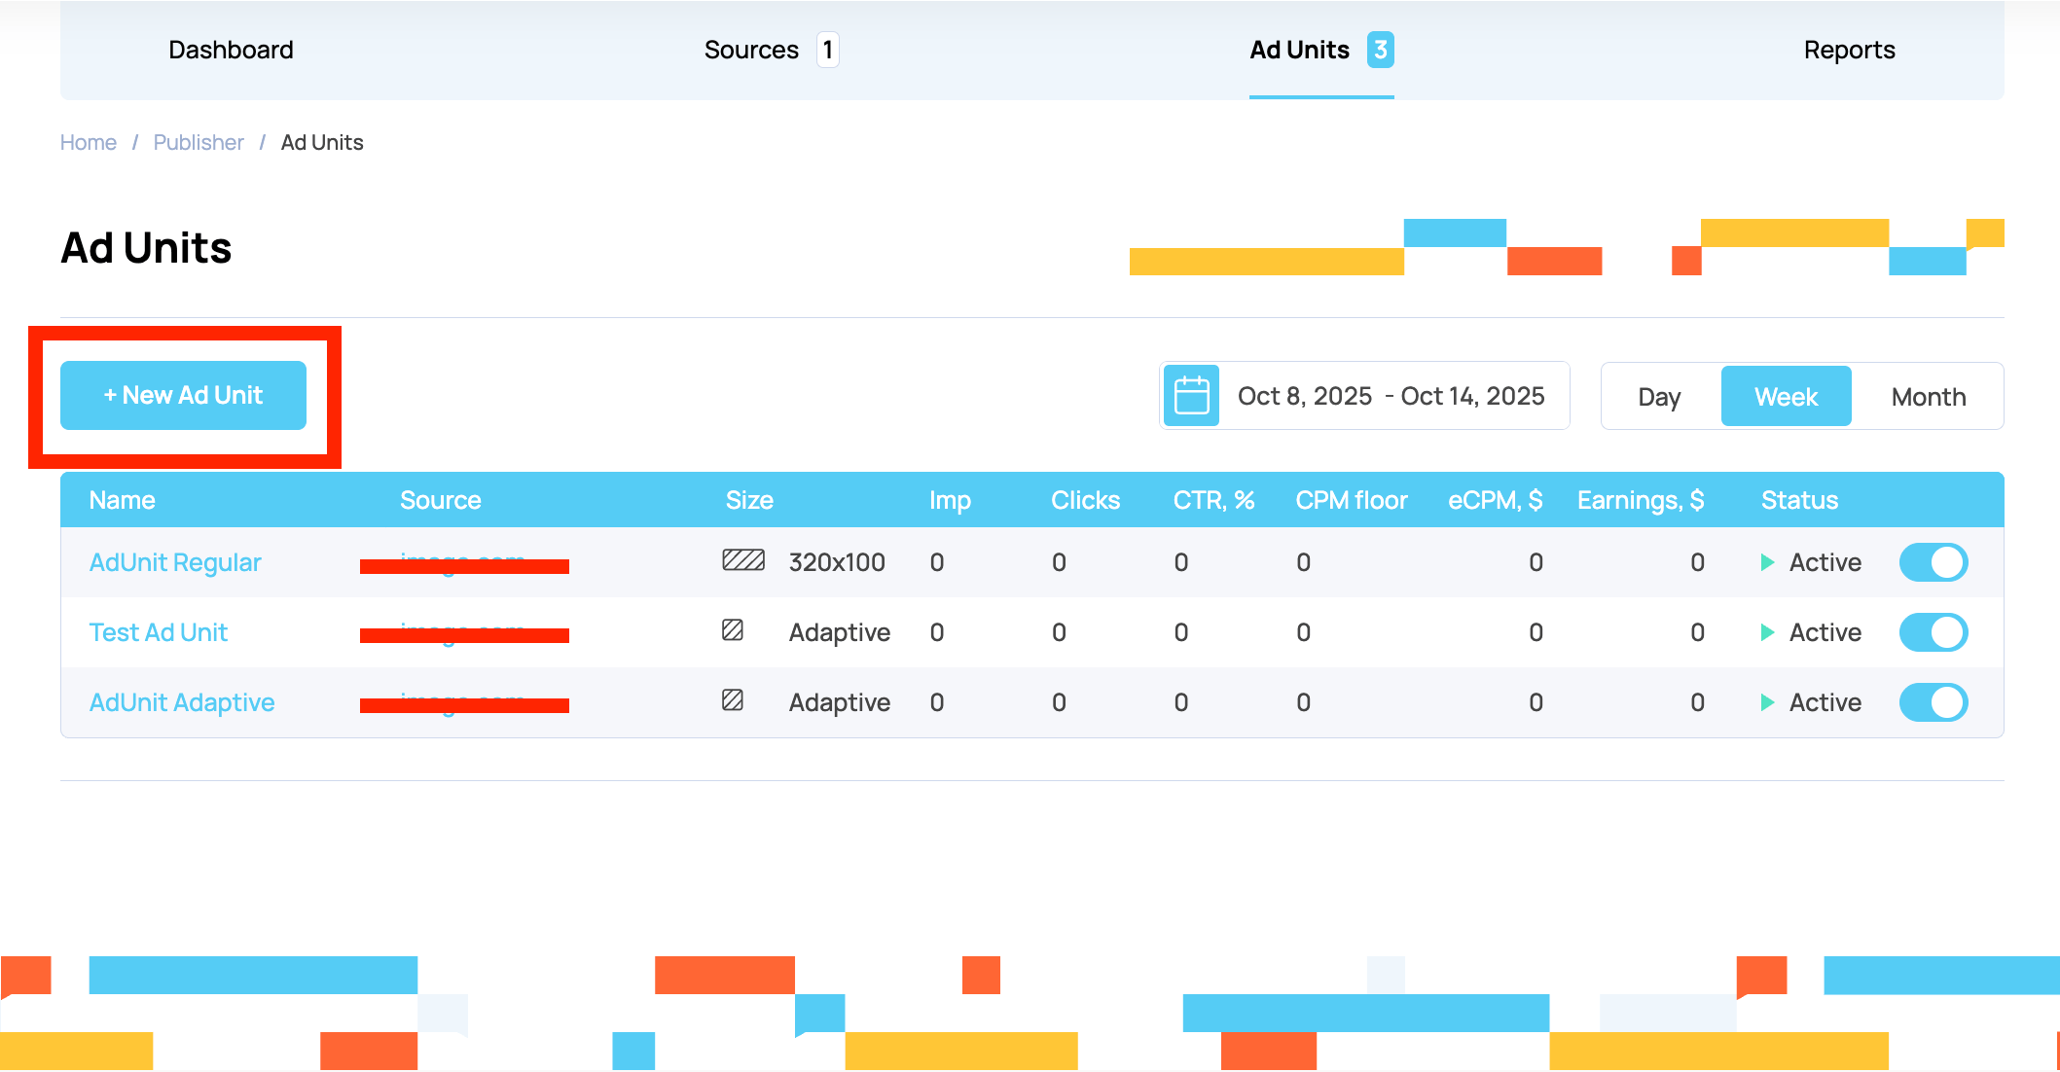Screen dimensions: 2060x1072
Task: Open the Oct 8 - Oct 14 date range selector
Action: 1391,395
